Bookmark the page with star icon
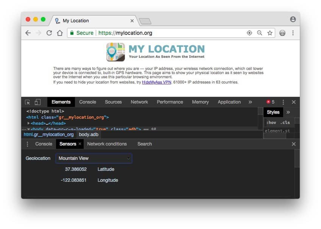This screenshot has width=321, height=229. click(x=270, y=33)
